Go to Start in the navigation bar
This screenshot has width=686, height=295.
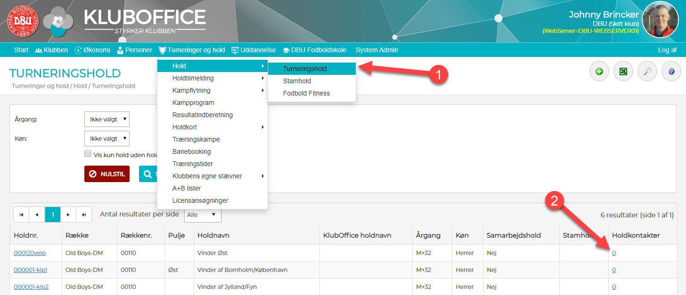(21, 50)
